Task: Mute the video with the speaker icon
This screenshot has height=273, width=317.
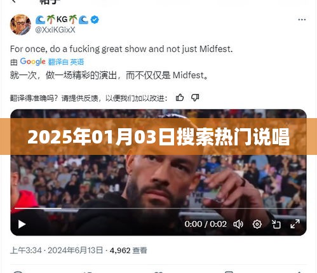Action: pyautogui.click(x=238, y=224)
